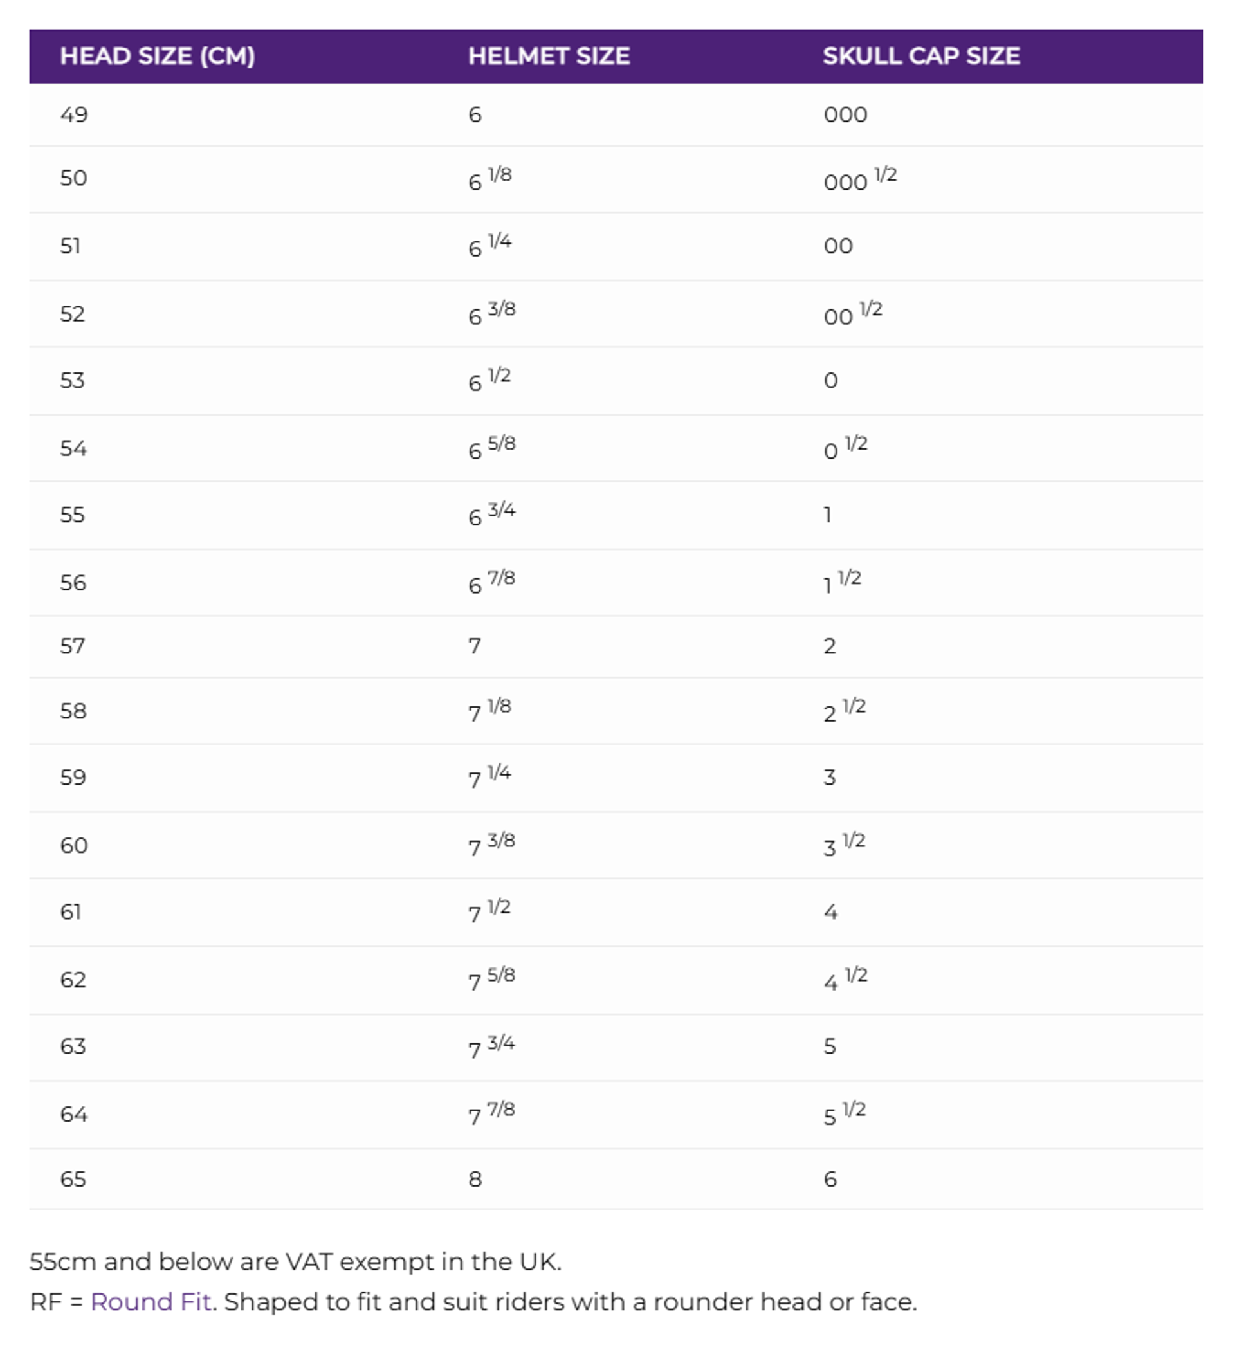Click skull cap size 000 1/2 cell
Viewport: 1235px width, 1352px height.
point(859,179)
